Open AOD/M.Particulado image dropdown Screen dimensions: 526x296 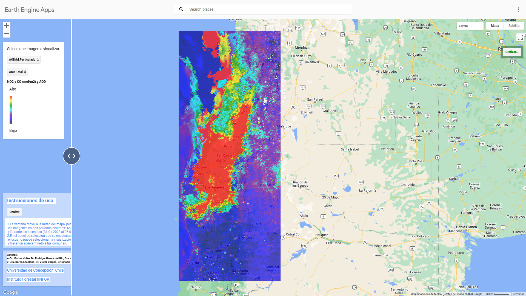[x=24, y=59]
